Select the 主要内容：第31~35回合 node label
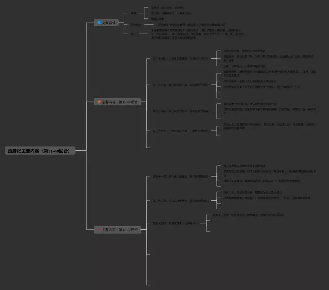 [120, 230]
